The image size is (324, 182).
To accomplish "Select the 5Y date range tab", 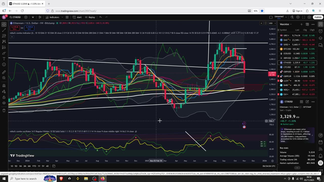I will click(x=43, y=166).
